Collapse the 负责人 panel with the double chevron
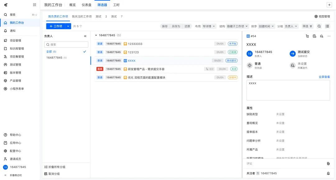336x180 pixels. 85,36
